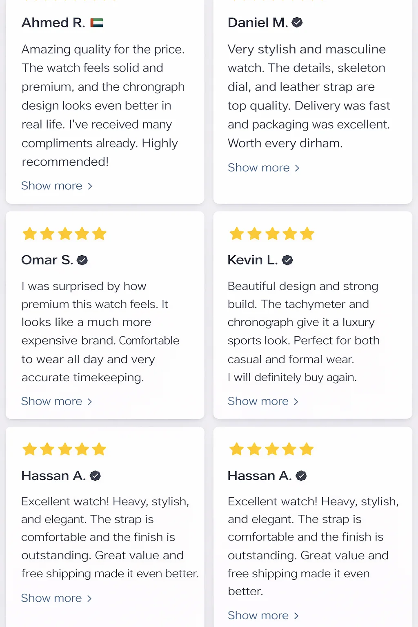Click verified badge on left-column Hassan A. review

tap(95, 476)
